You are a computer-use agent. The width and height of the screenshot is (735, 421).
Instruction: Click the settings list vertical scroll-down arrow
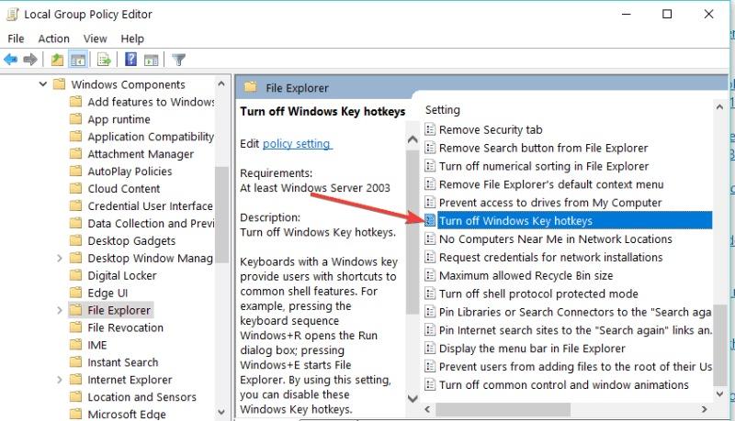click(x=719, y=394)
